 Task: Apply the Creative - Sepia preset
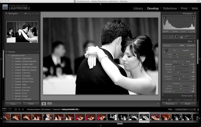click(21, 84)
